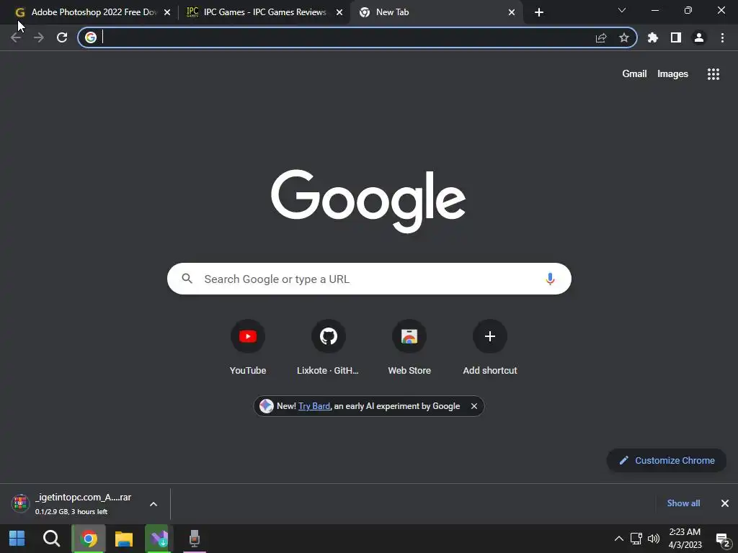Reload the current page

tap(62, 37)
